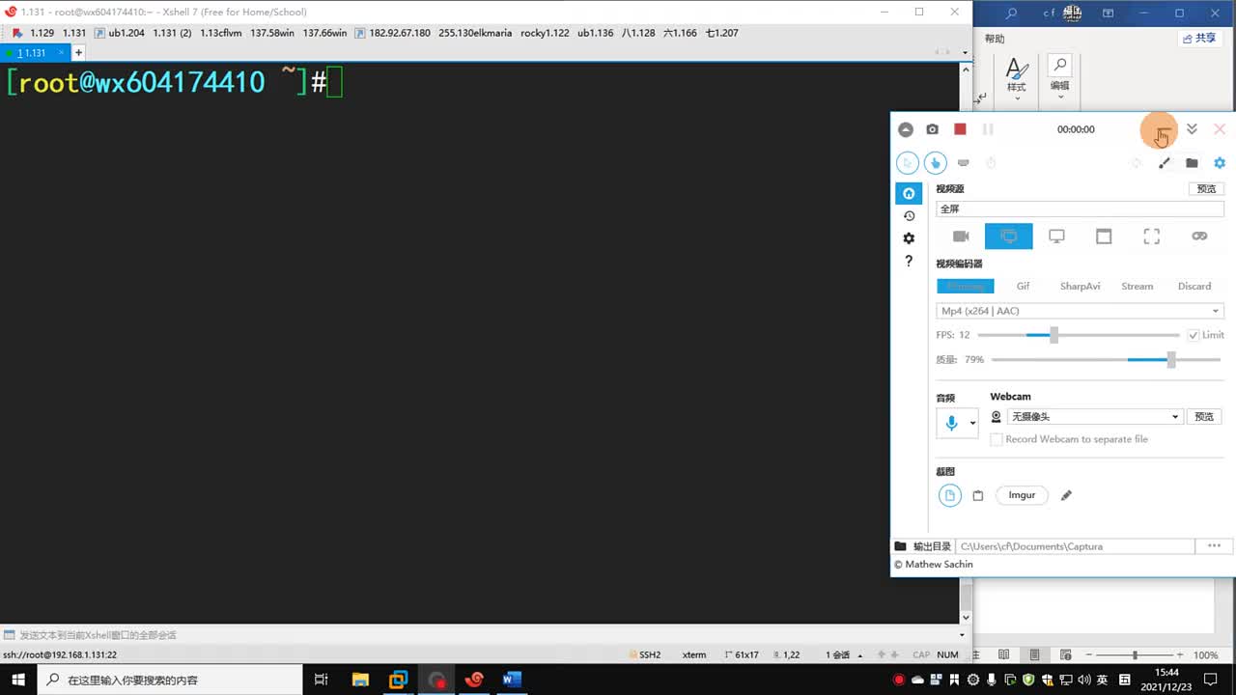This screenshot has width=1236, height=695.
Task: Adjust the FPS slider handle
Action: click(x=1053, y=335)
